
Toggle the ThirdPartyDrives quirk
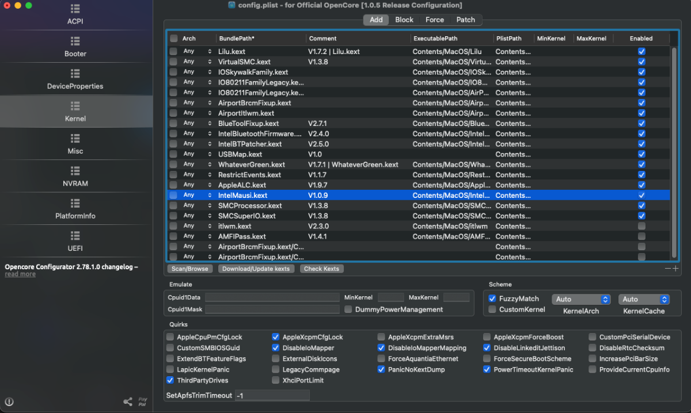(170, 380)
